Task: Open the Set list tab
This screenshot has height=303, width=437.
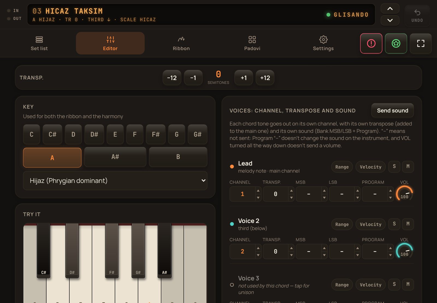Action: coord(39,43)
